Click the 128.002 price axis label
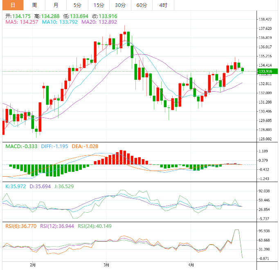 tap(265, 139)
